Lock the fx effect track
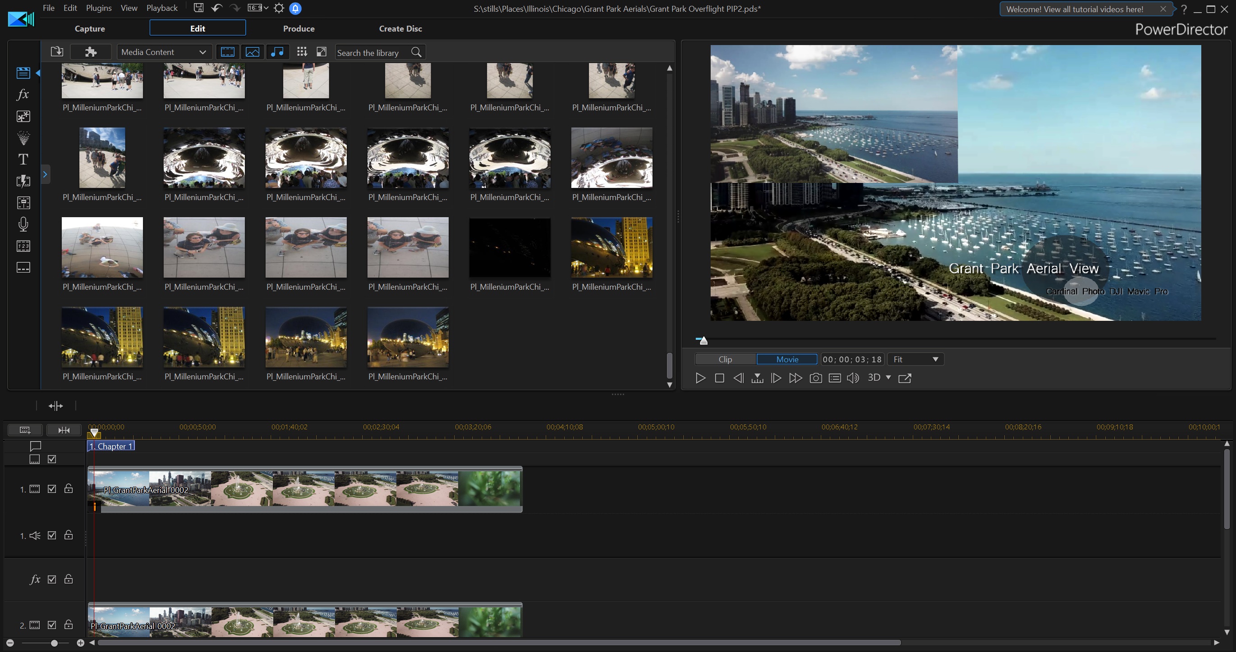Image resolution: width=1236 pixels, height=652 pixels. [69, 579]
